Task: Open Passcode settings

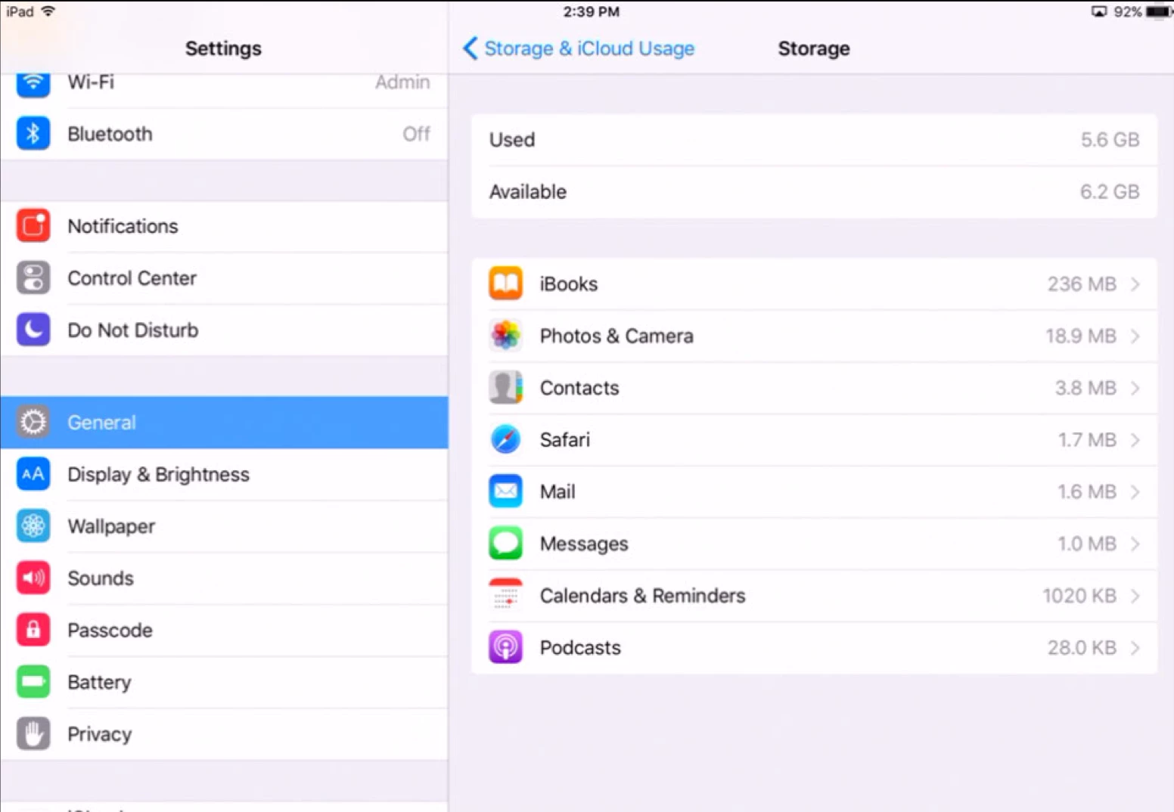Action: [x=224, y=630]
